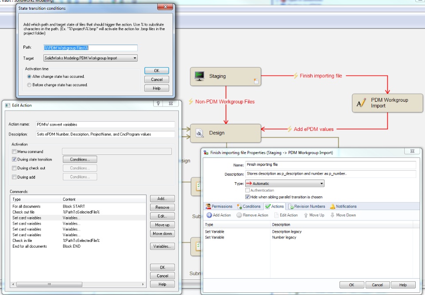Enable the Menu command checkbox
The image size is (425, 295).
tap(14, 151)
